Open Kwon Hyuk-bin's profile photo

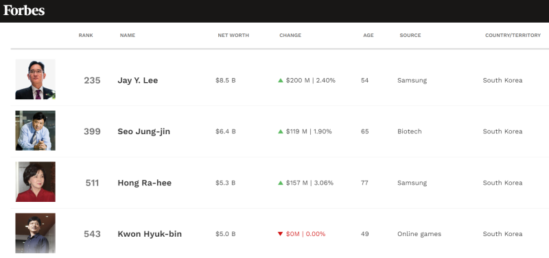tap(36, 233)
